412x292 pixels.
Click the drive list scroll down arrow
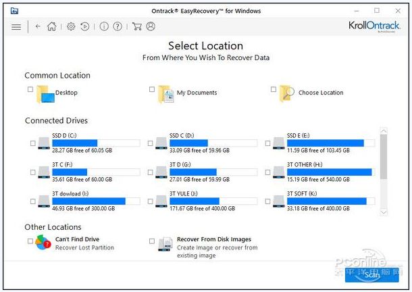[x=384, y=212]
